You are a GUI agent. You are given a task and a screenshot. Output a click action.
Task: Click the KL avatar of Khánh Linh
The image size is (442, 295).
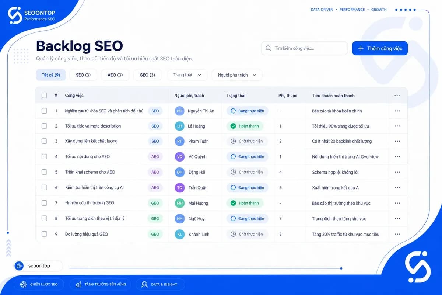(179, 234)
